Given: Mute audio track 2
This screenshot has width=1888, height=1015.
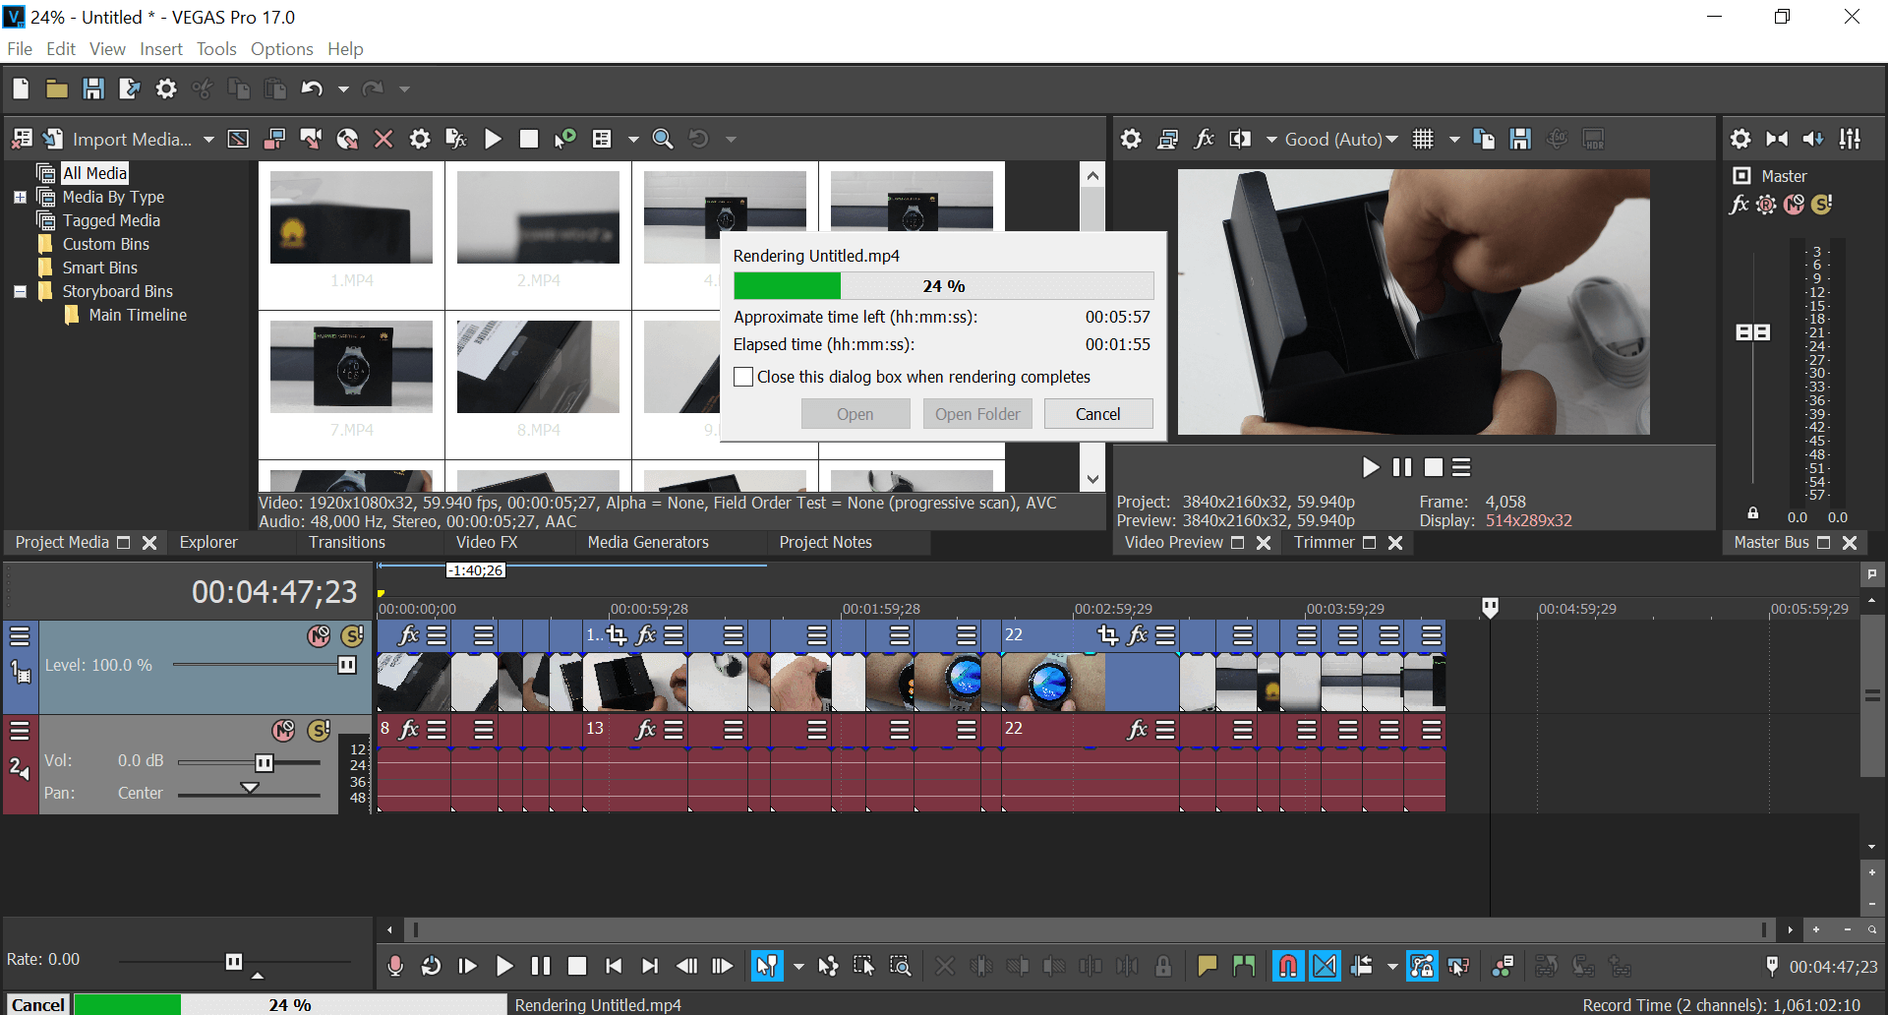Looking at the screenshot, I should 284,730.
